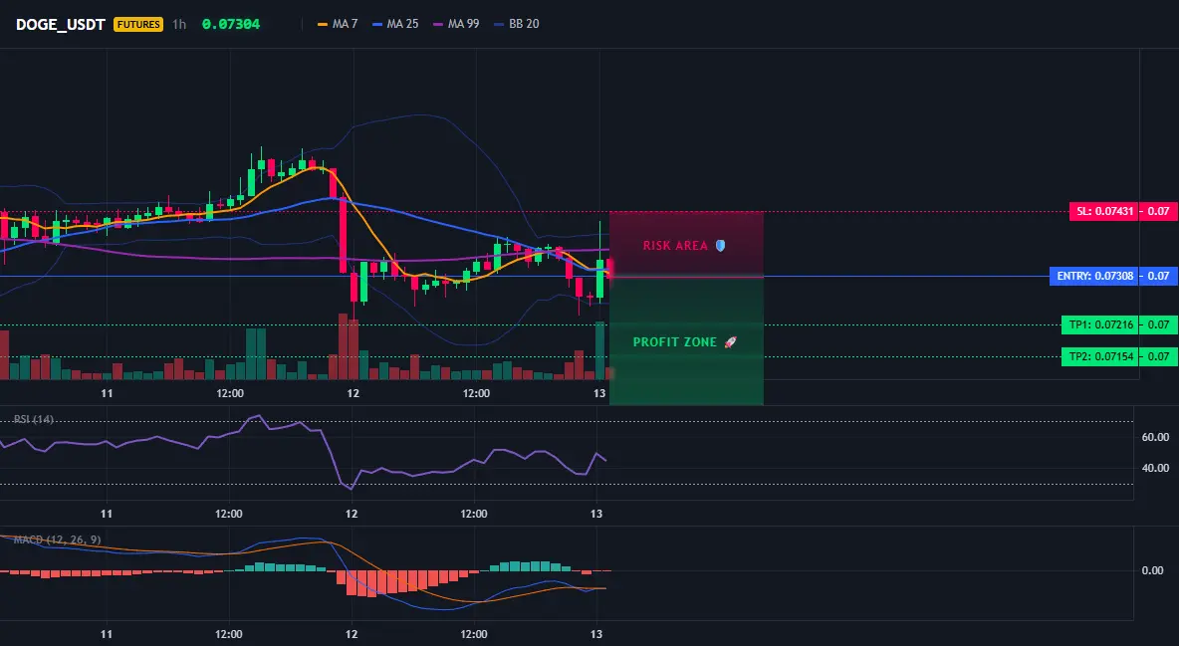The image size is (1179, 646).
Task: Click the blue MA 25 color dash
Action: (377, 24)
